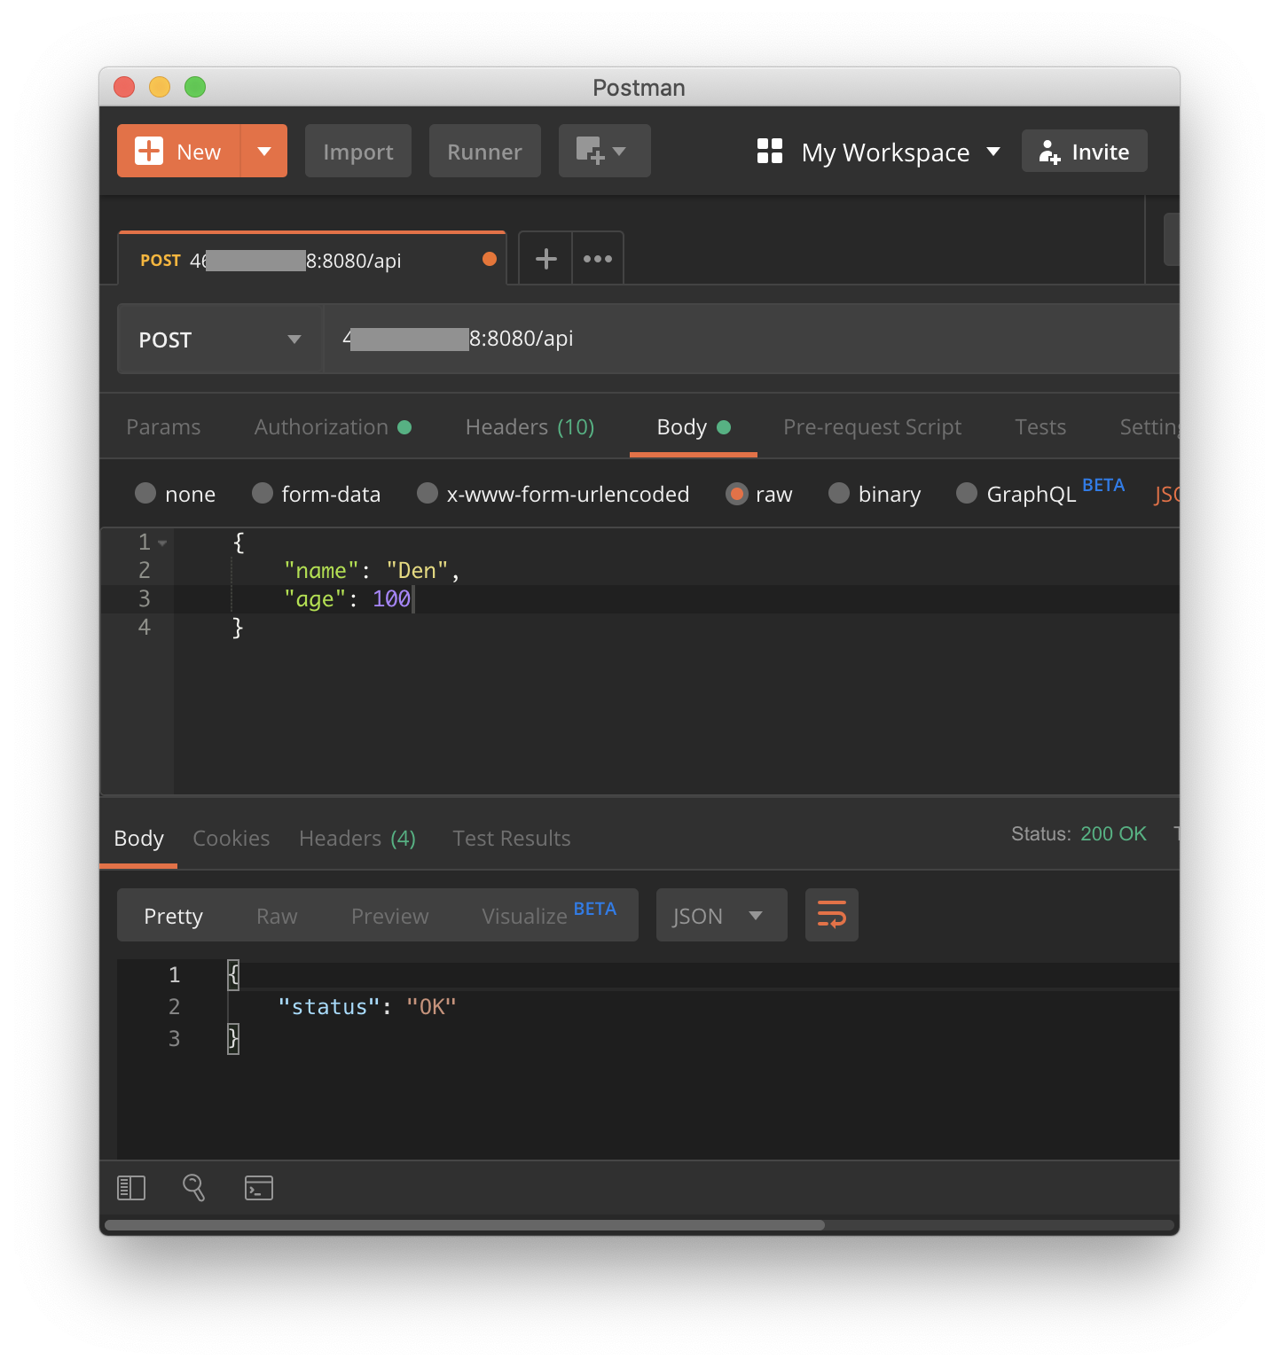The height and width of the screenshot is (1367, 1279).
Task: Select x-www-form-urlencoded body type
Action: point(428,493)
